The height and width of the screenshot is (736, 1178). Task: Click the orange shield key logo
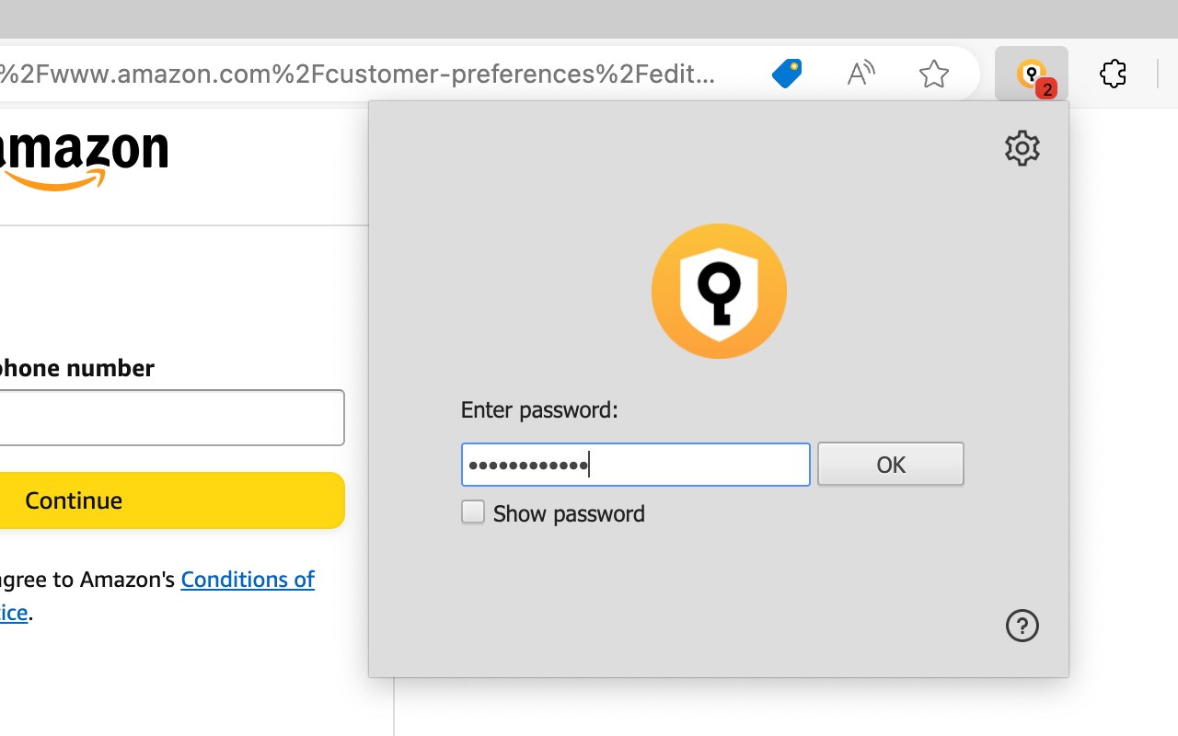pyautogui.click(x=719, y=291)
